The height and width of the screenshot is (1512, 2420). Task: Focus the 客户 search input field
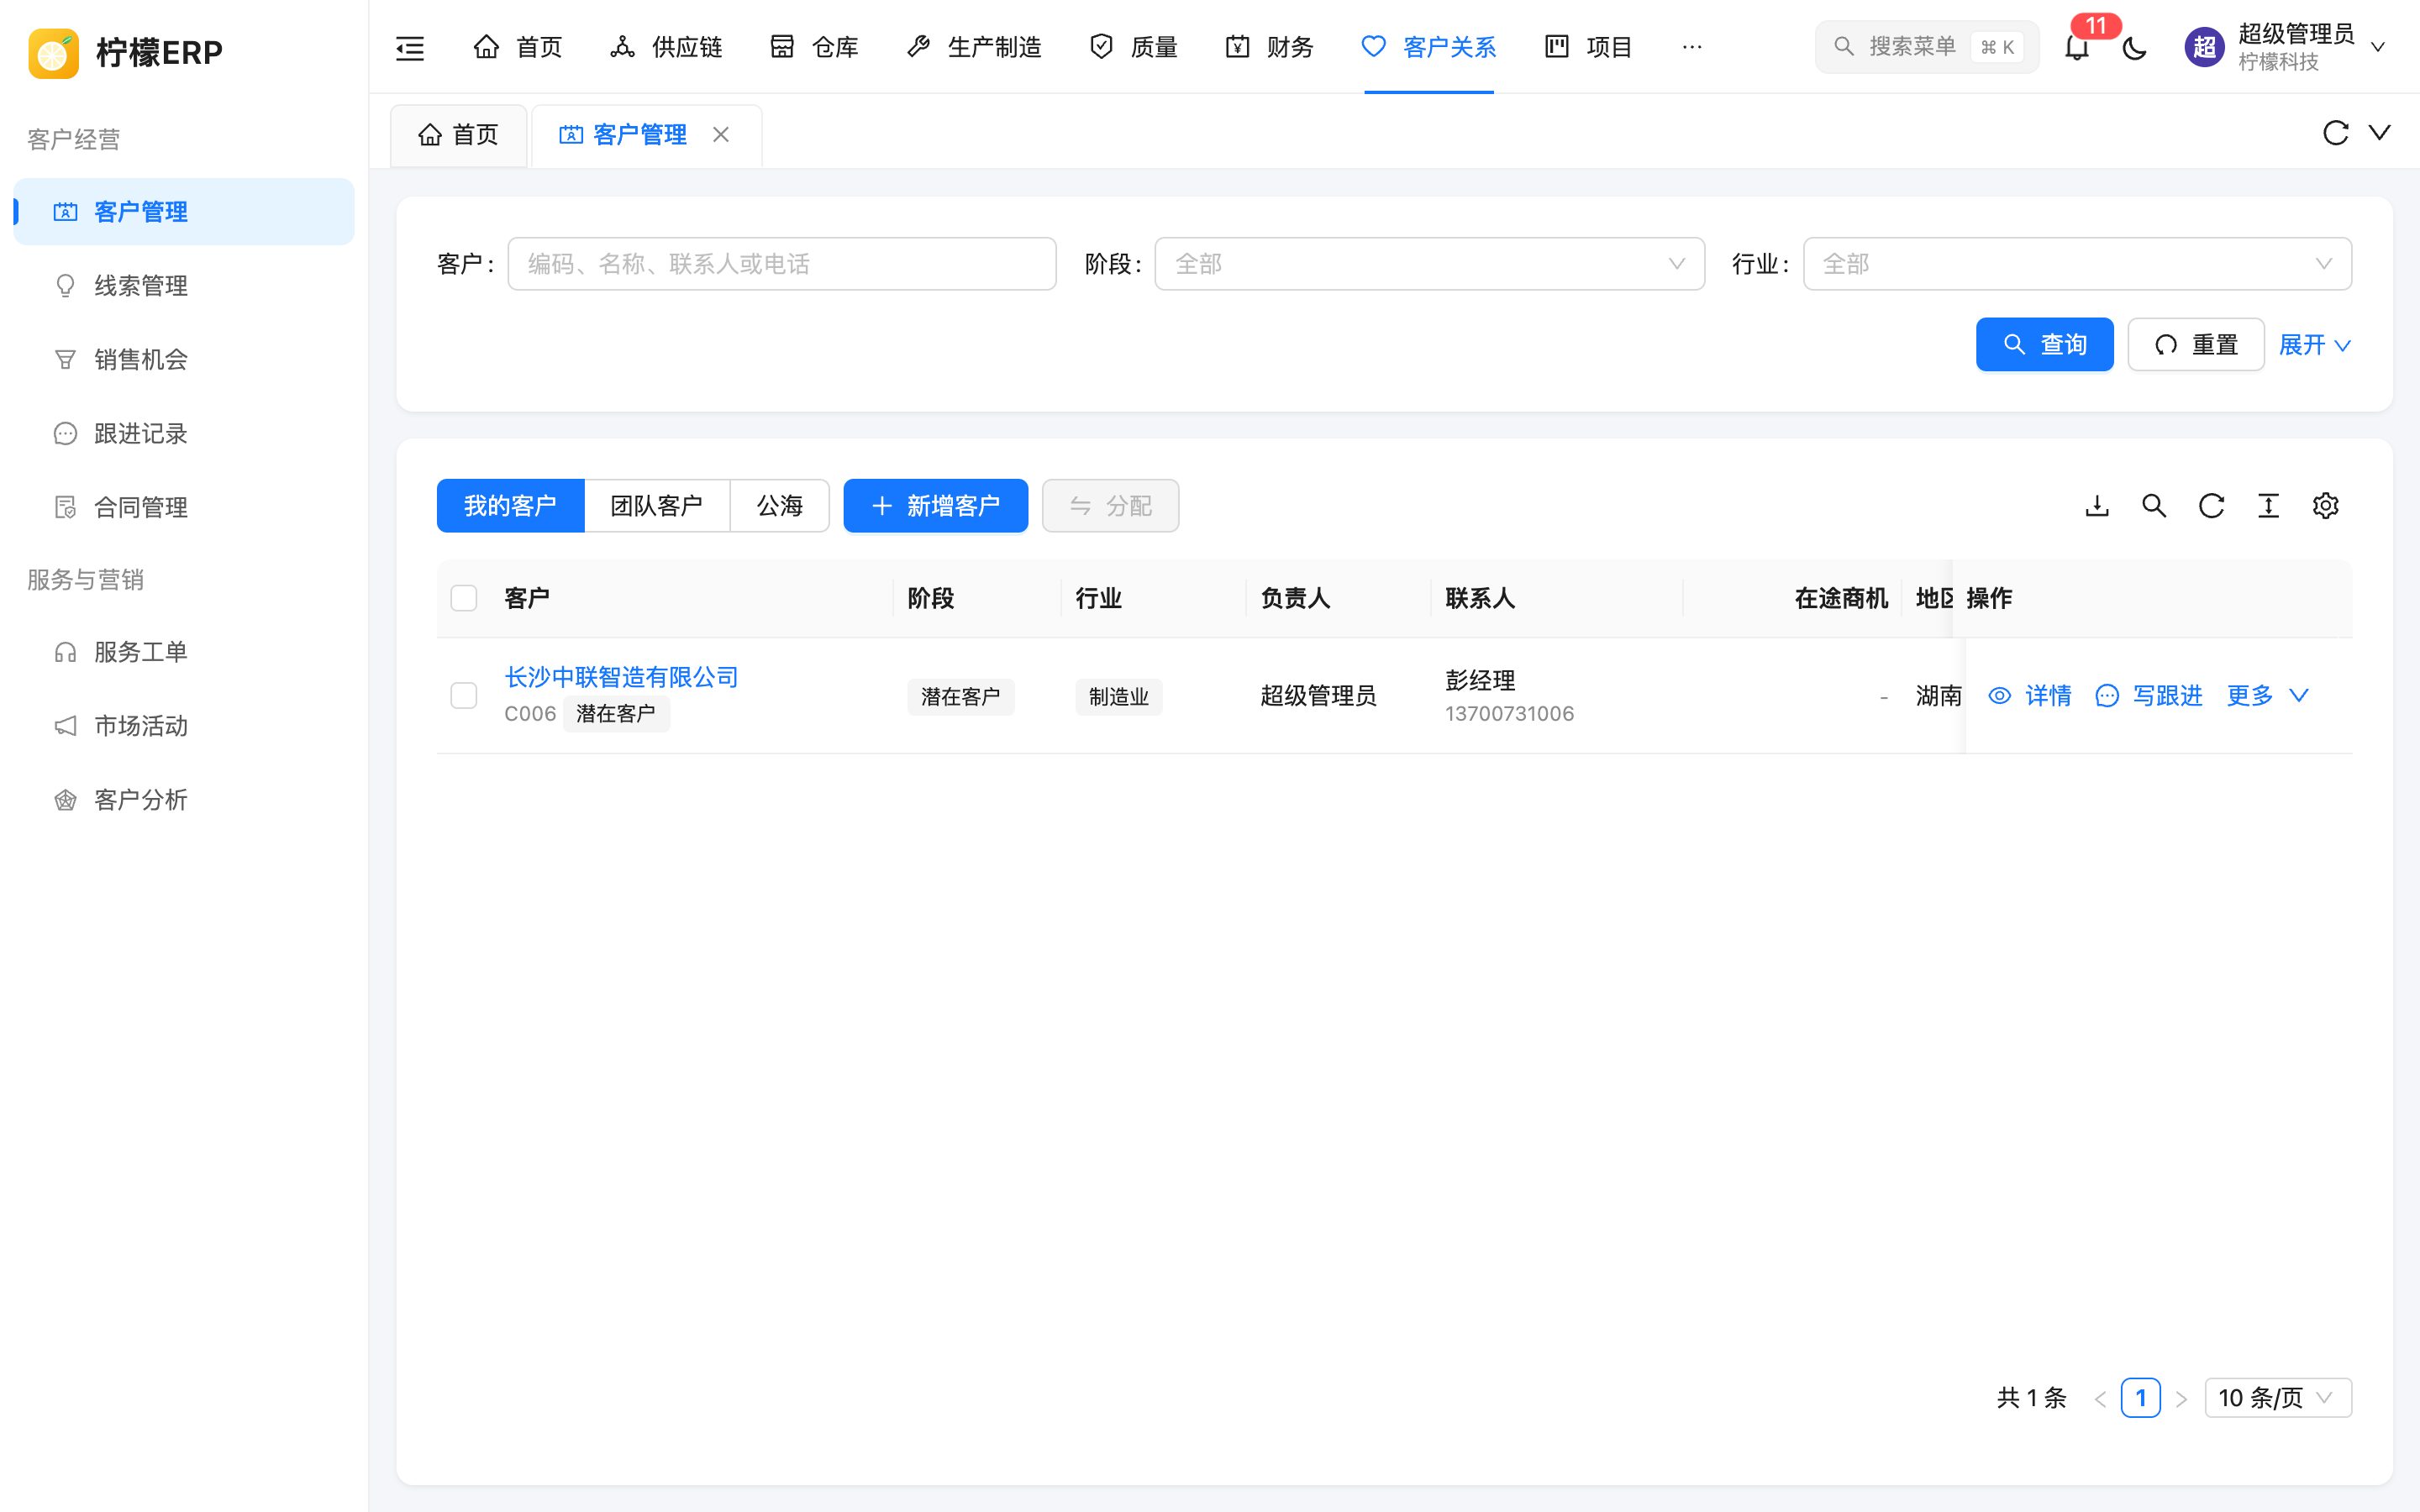[x=782, y=264]
